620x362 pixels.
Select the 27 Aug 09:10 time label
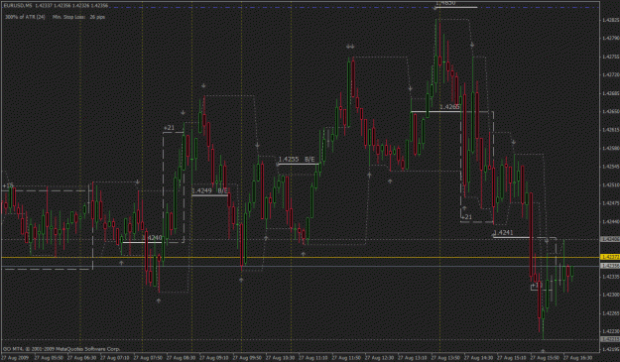pyautogui.click(x=214, y=358)
